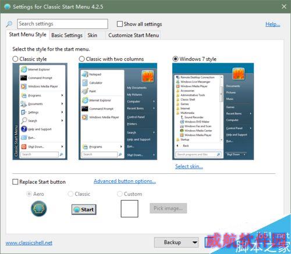Click the Classic Shell icon in title bar

pos(8,6)
